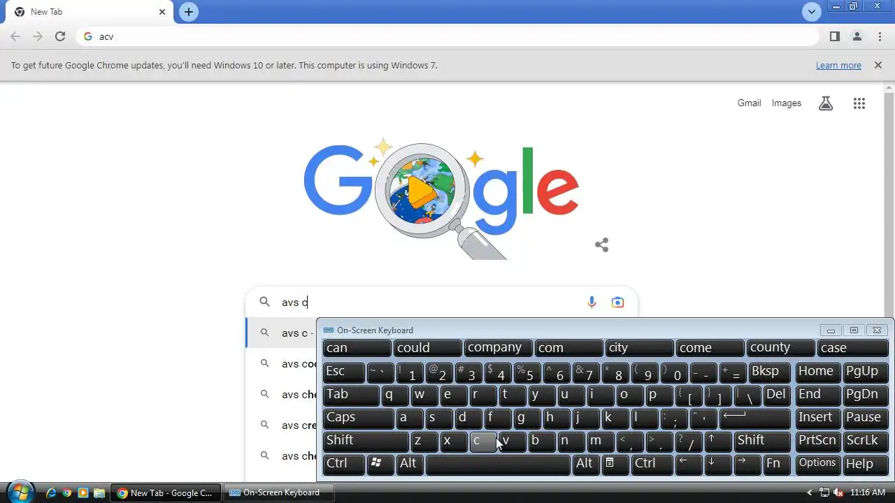The width and height of the screenshot is (895, 503).
Task: Choose the 'city' word prediction
Action: (640, 348)
